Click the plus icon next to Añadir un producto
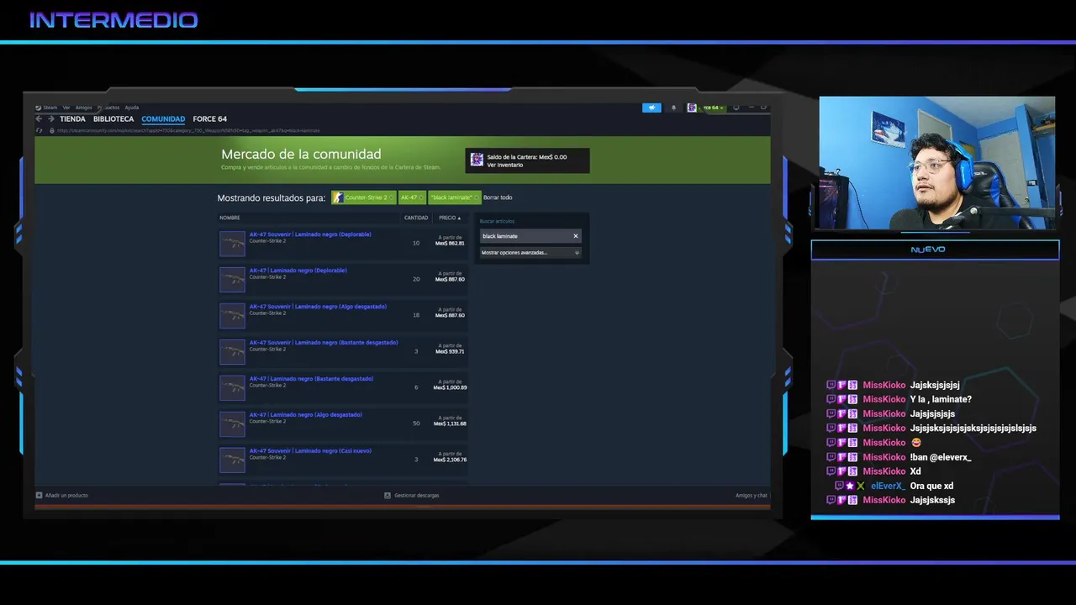This screenshot has height=605, width=1076. point(39,495)
